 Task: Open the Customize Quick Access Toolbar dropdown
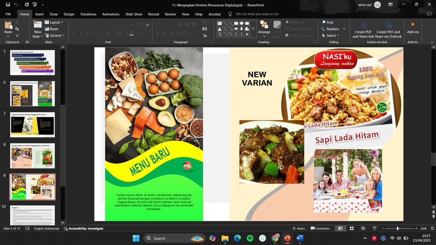[x=43, y=5]
